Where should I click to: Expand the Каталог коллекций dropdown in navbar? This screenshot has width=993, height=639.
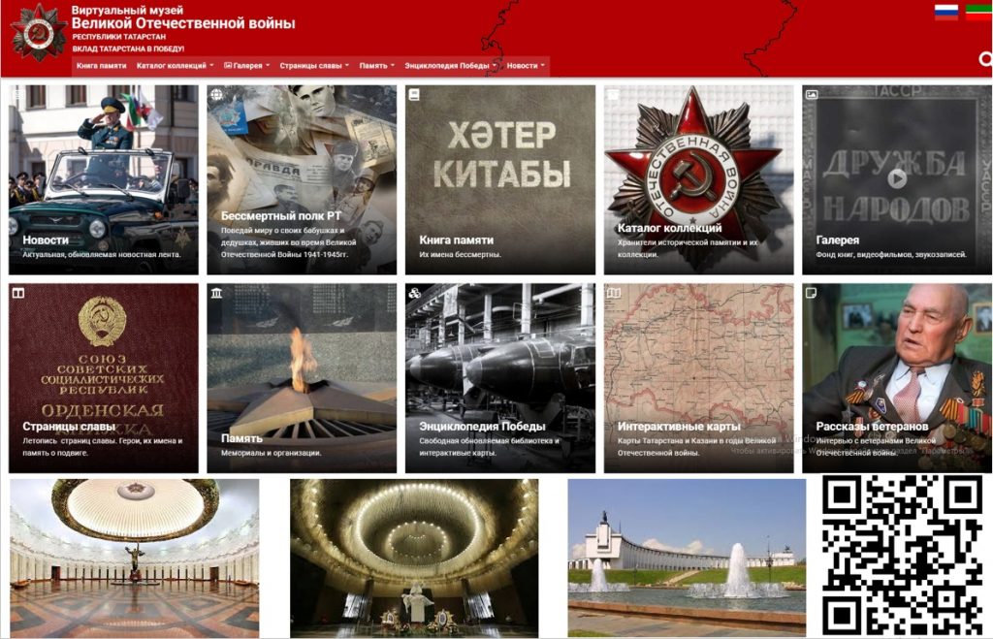point(175,66)
